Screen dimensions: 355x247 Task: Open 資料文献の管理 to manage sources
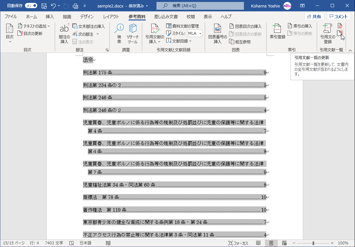click(182, 26)
